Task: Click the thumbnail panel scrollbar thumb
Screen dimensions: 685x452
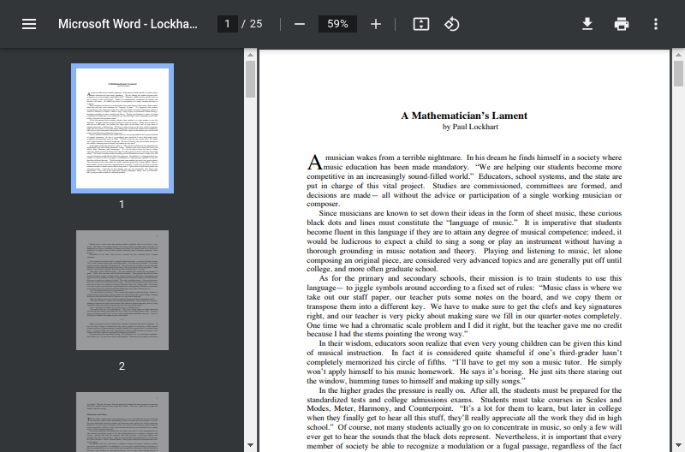Action: [250, 79]
